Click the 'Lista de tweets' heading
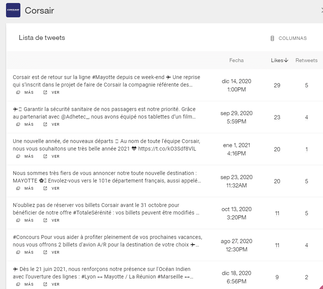 tap(42, 38)
